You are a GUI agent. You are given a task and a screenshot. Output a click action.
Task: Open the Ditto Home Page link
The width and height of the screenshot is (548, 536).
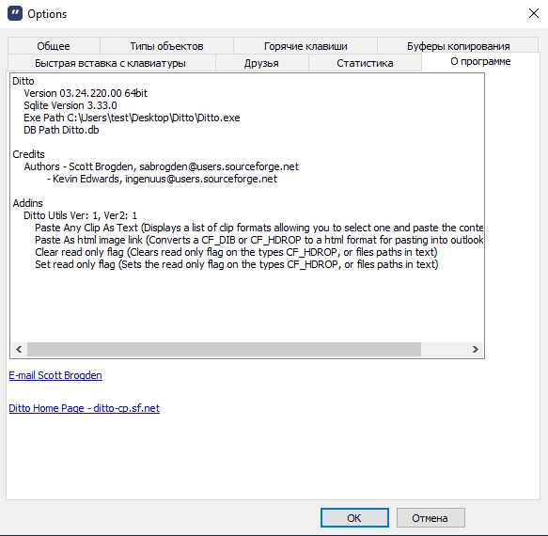[x=85, y=408]
